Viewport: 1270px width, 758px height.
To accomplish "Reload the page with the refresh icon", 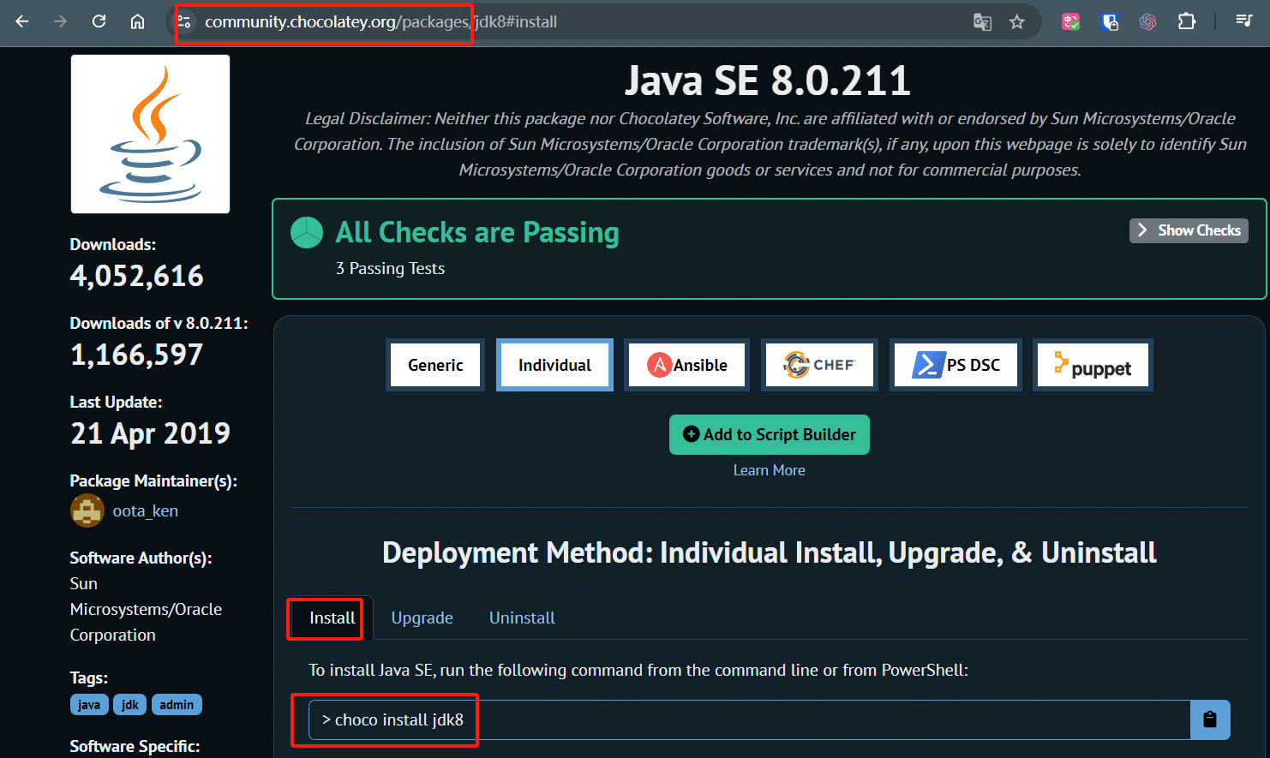I will pos(99,21).
